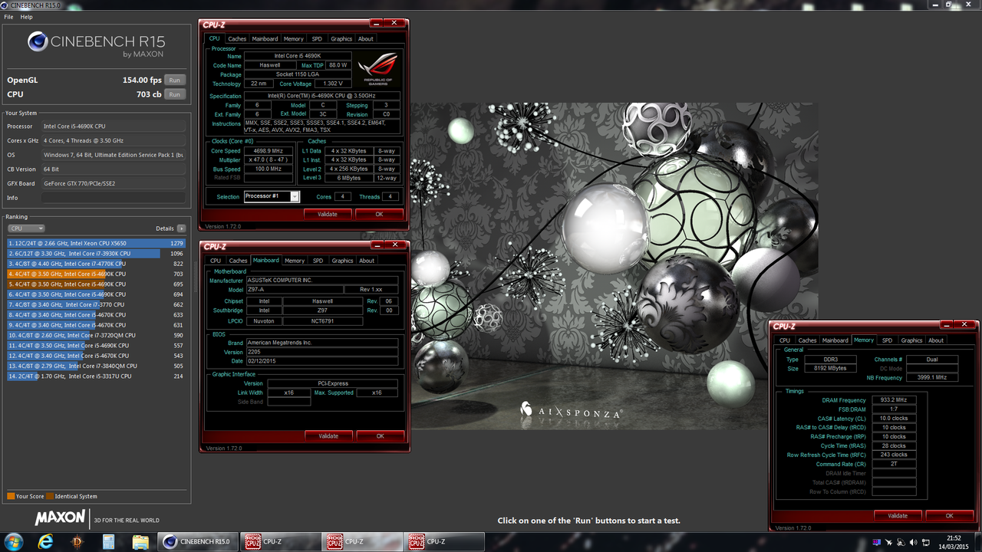This screenshot has height=552, width=982.
Task: Run the OpenGL benchmark
Action: 175,79
